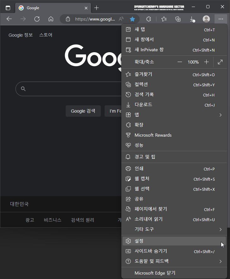This screenshot has width=230, height=279.
Task: Open a new tab with plus button
Action: [x=96, y=8]
